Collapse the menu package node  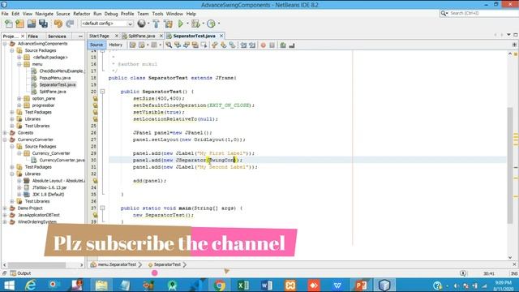19,64
